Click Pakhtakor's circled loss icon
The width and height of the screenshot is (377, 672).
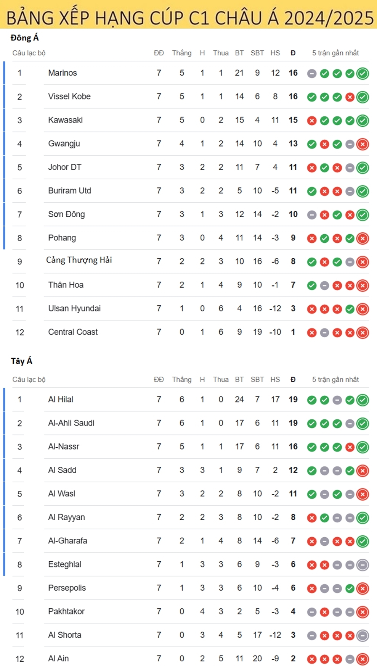coord(363,612)
